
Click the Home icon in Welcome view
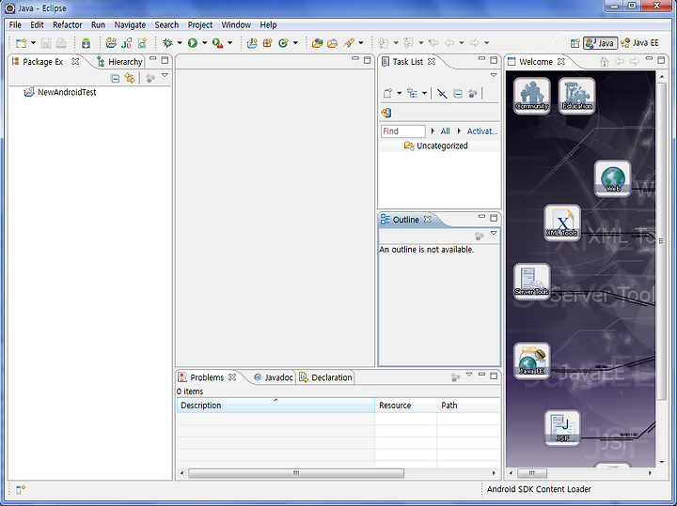tap(604, 62)
